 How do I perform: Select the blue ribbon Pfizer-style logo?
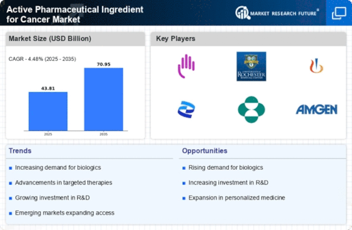[x=186, y=110]
